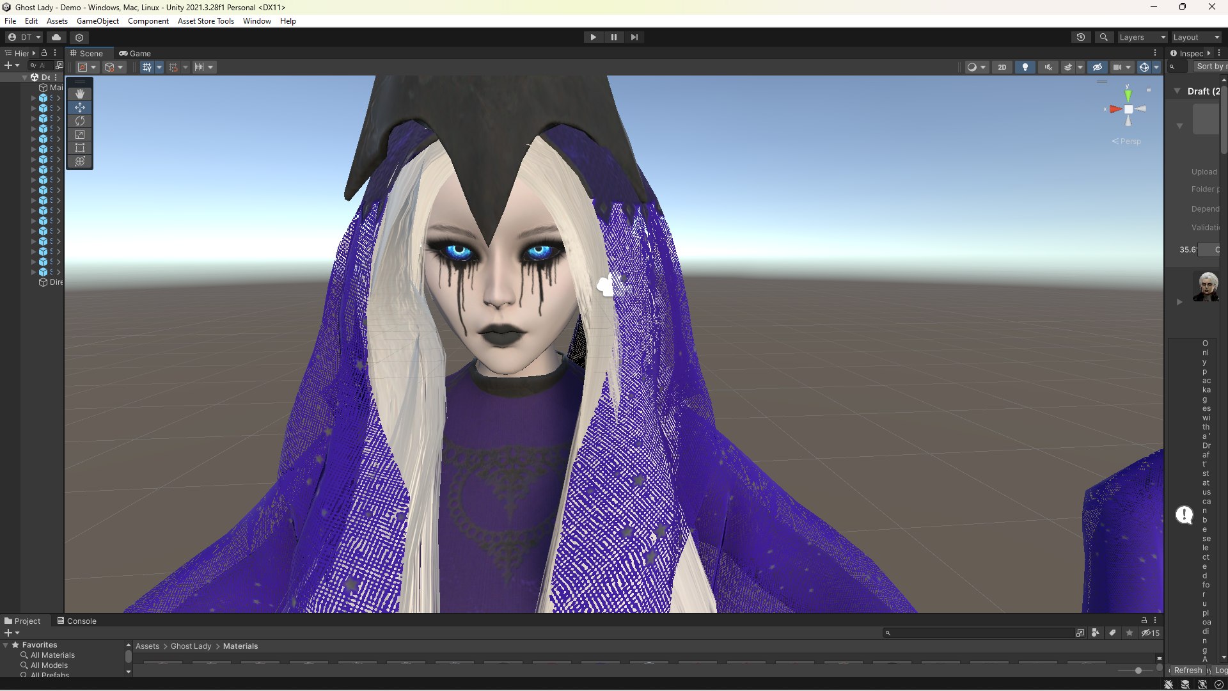Click the warning exclamation icon in Inspector
This screenshot has width=1228, height=691.
1185,515
